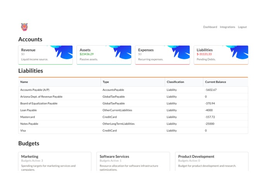
Task: Click the Mastercard account name
Action: (27, 117)
